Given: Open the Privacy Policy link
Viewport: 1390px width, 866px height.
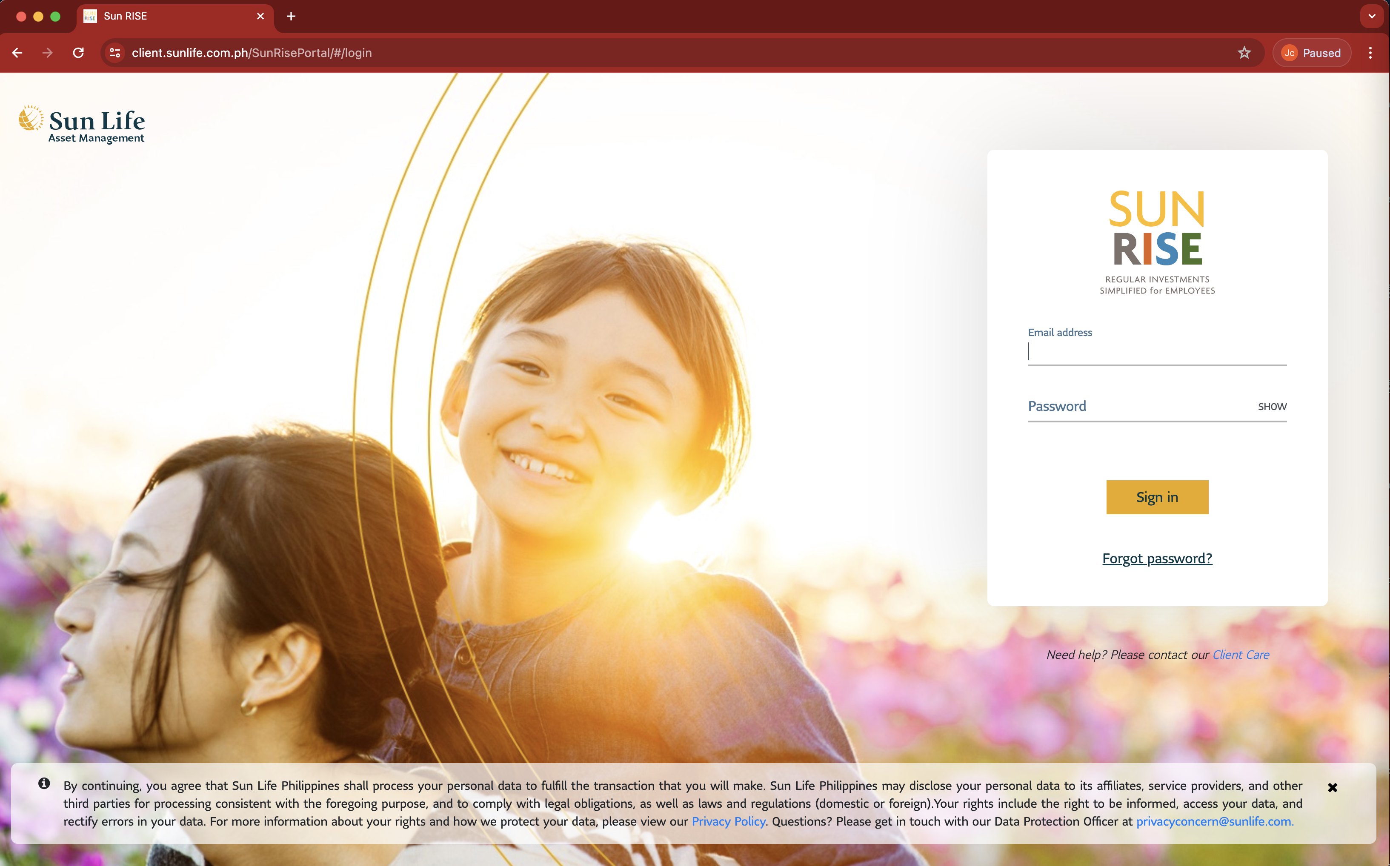Looking at the screenshot, I should tap(728, 821).
